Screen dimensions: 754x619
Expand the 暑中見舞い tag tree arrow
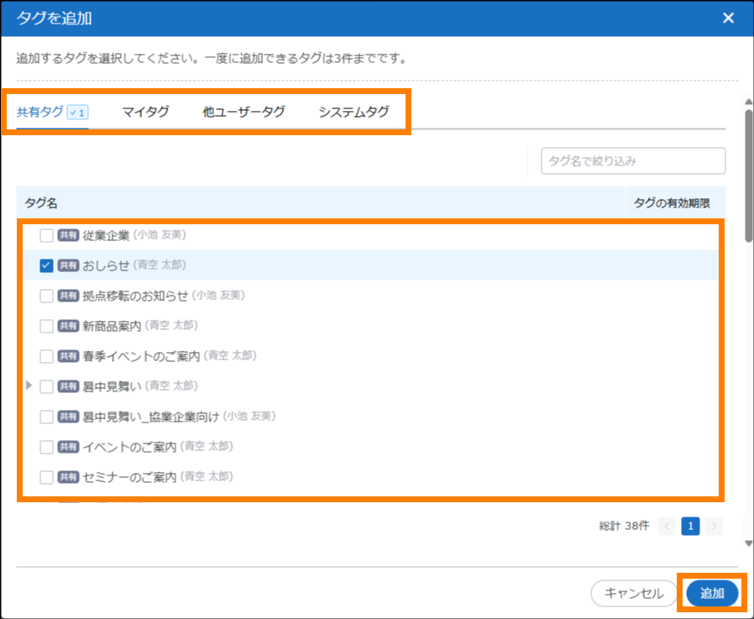tap(29, 386)
